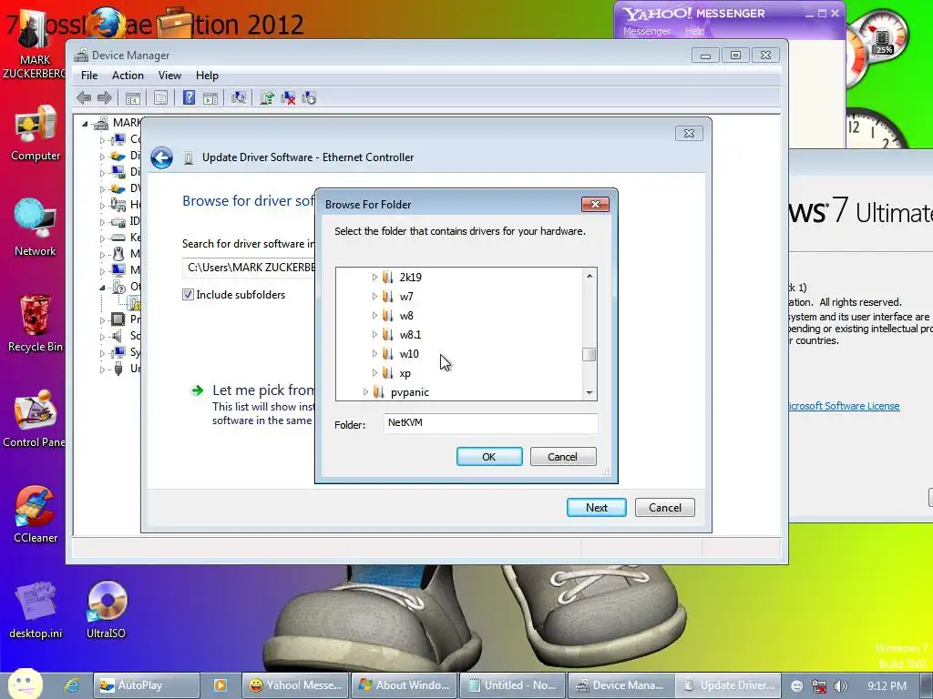Image resolution: width=933 pixels, height=699 pixels.
Task: Open the UltraISO desktop icon
Action: click(x=107, y=610)
